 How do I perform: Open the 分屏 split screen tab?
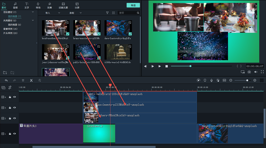click(77, 5)
